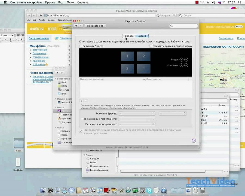
Task: Open the Top Sites grid icon in Safari
Action: [34, 20]
